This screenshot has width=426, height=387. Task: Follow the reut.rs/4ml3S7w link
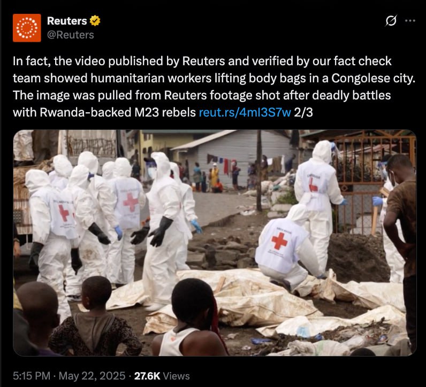tap(245, 112)
